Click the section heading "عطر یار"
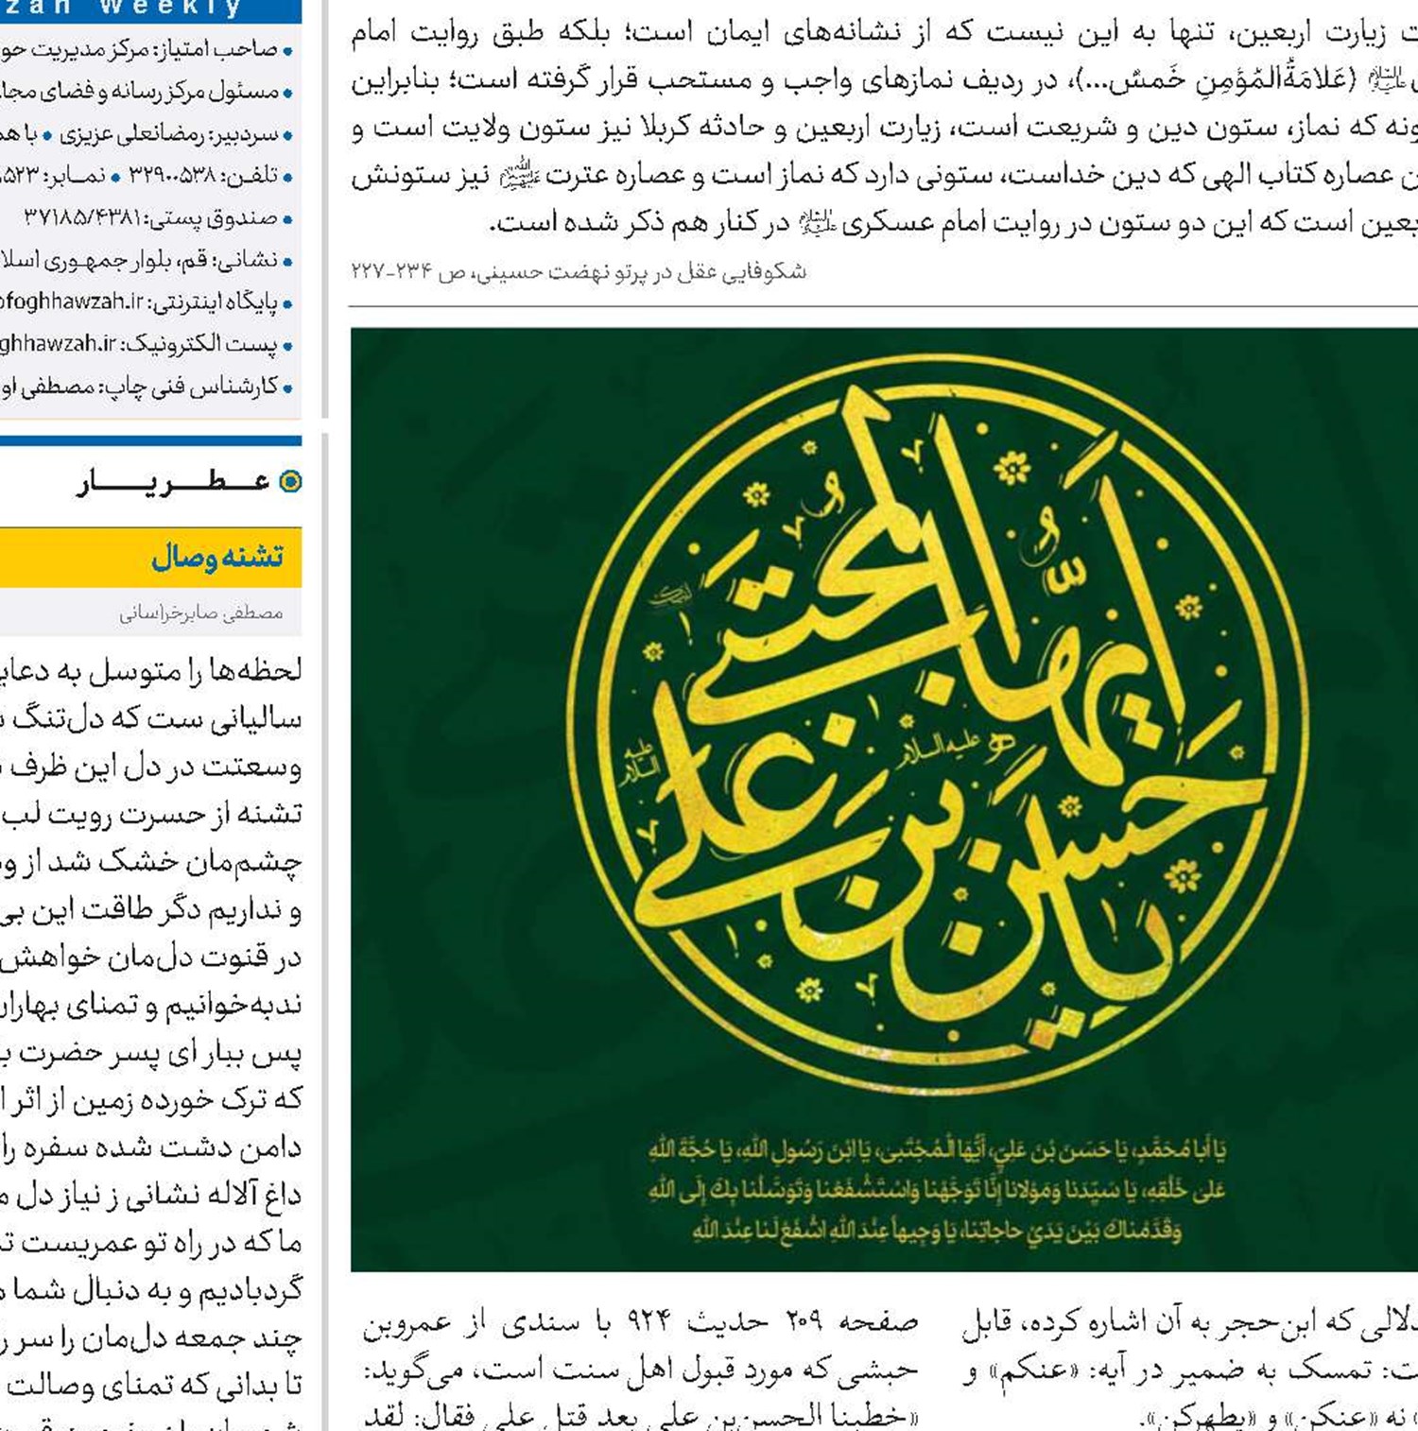 [x=174, y=482]
